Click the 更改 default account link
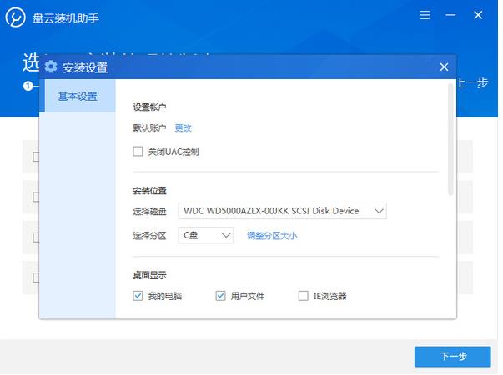This screenshot has height=375, width=503. pyautogui.click(x=183, y=127)
